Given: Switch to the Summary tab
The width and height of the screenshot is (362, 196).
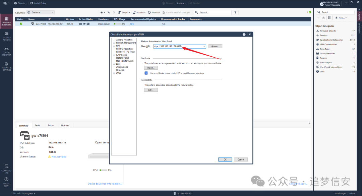Looking at the screenshot, I should pyautogui.click(x=23, y=126).
